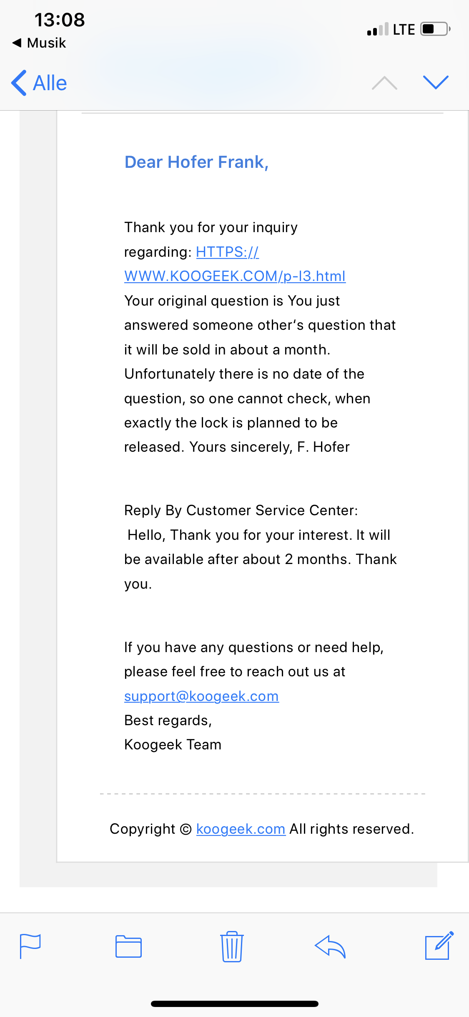Open koogeek.com link in copyright footer

(x=241, y=829)
